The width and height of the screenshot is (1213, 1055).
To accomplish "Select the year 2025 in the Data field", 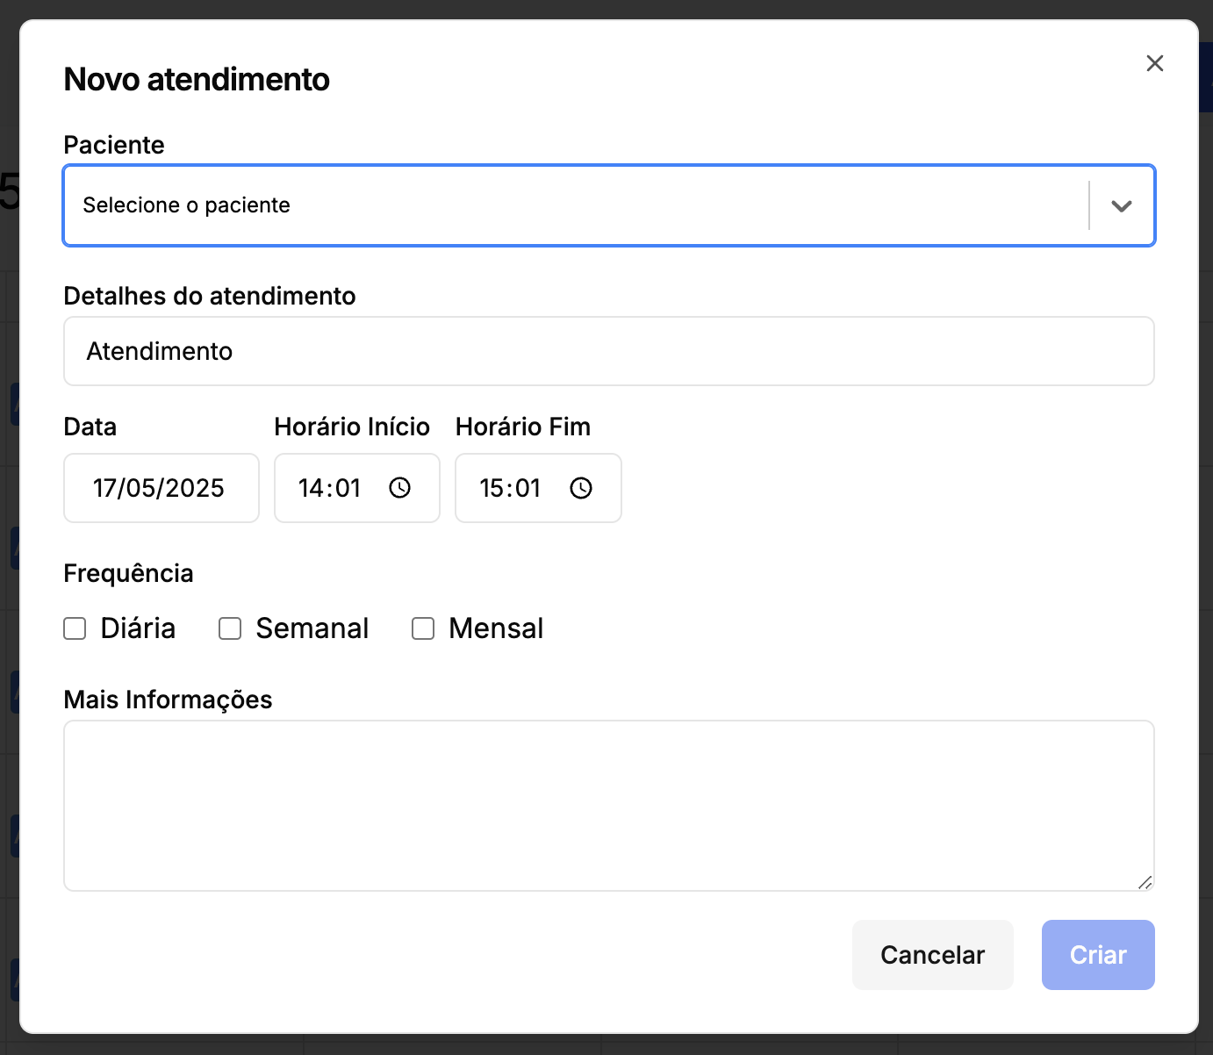I will pyautogui.click(x=195, y=488).
